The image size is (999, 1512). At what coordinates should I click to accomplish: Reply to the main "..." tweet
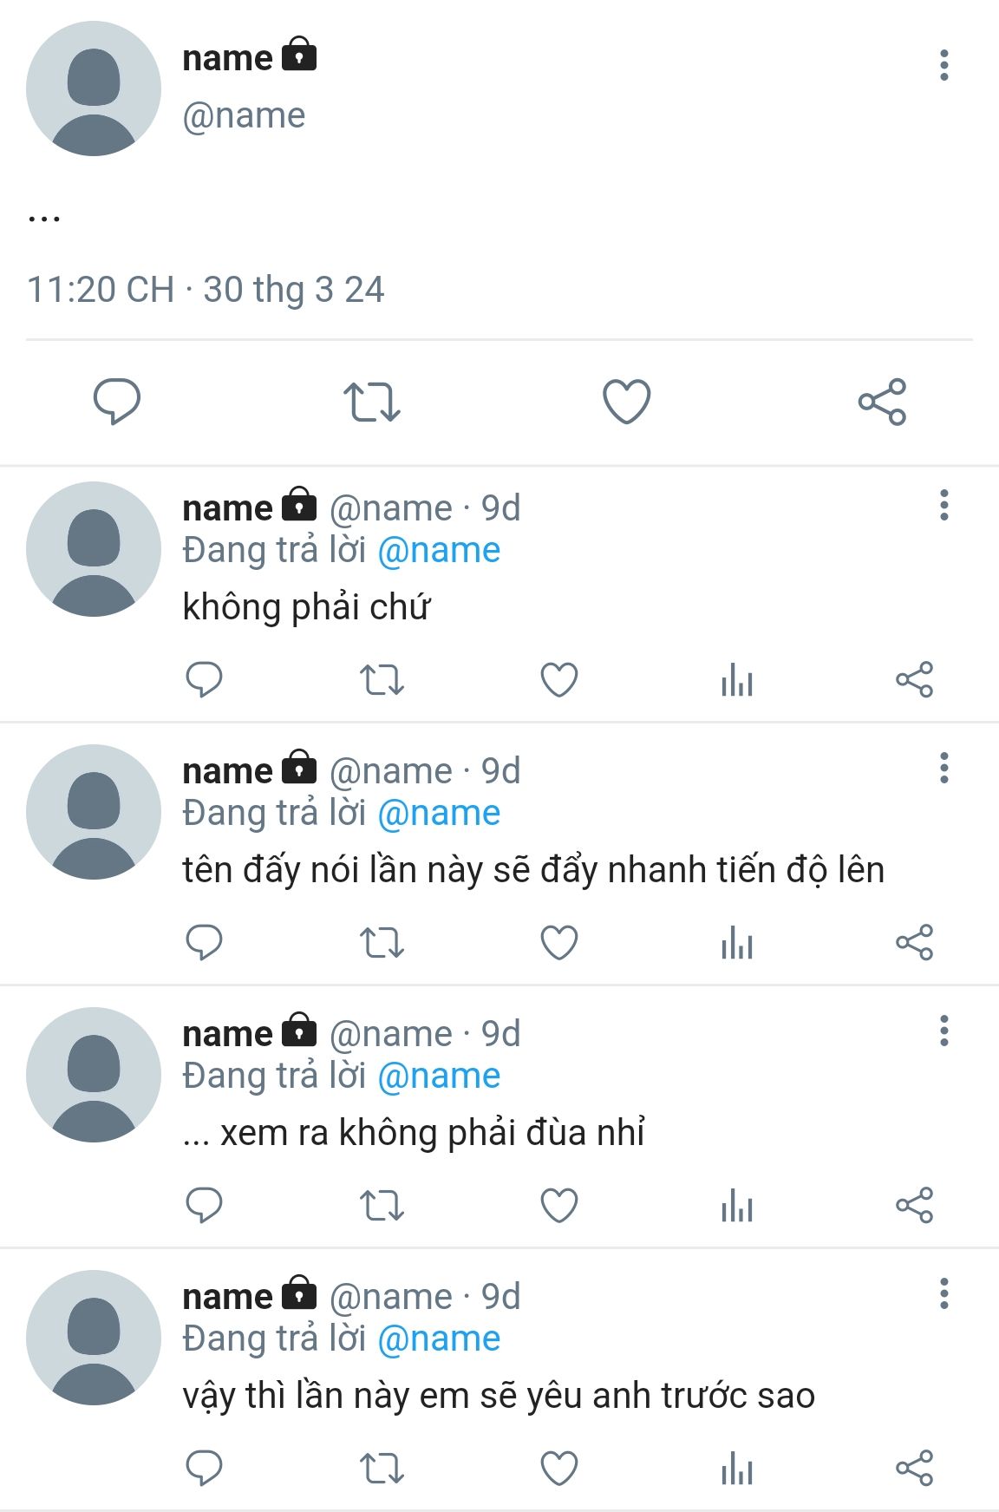click(116, 402)
